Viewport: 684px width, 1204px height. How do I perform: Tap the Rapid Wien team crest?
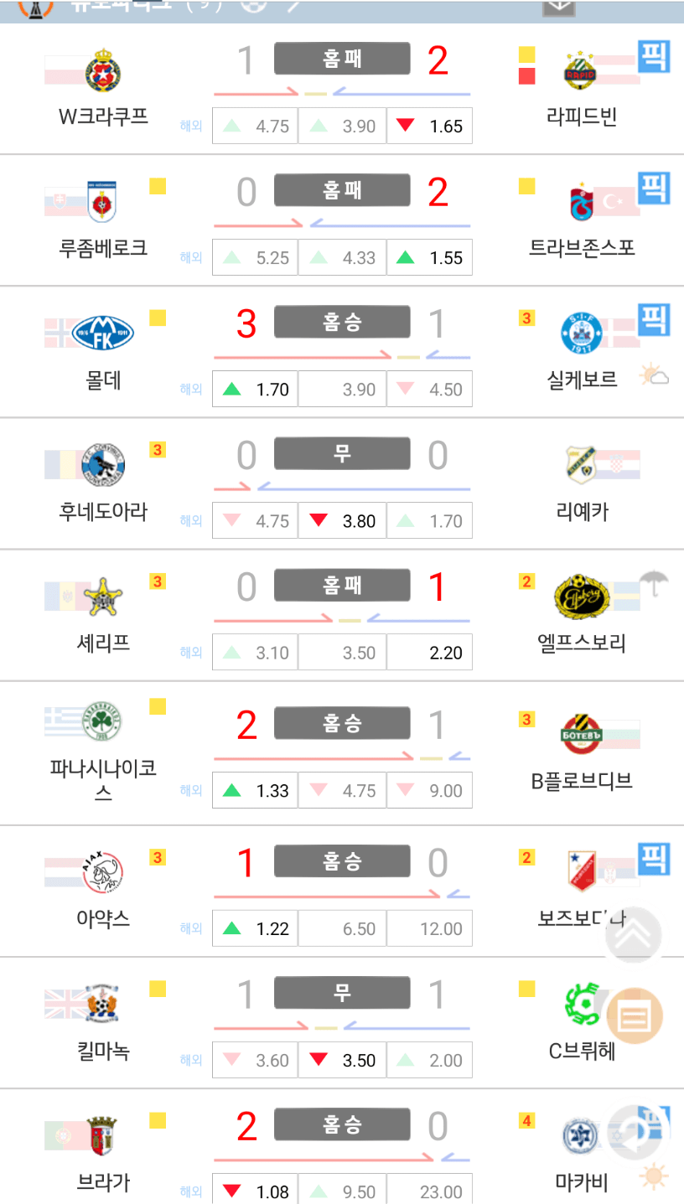point(580,71)
